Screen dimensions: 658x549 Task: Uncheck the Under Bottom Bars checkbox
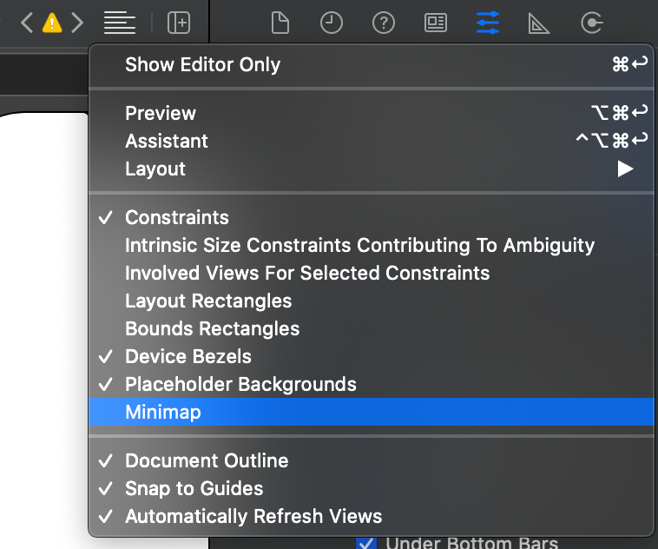coord(366,543)
